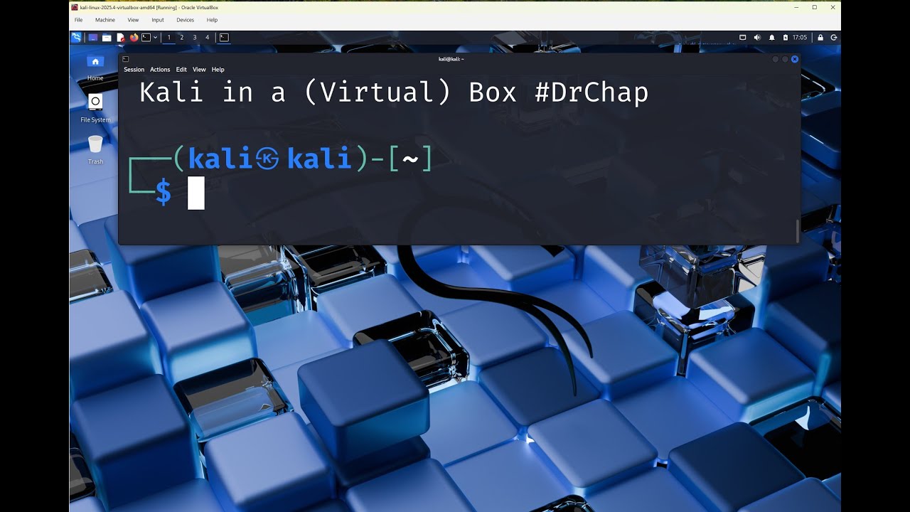This screenshot has height=512, width=910.
Task: Launch Firefox from the Kali panel
Action: pyautogui.click(x=134, y=37)
